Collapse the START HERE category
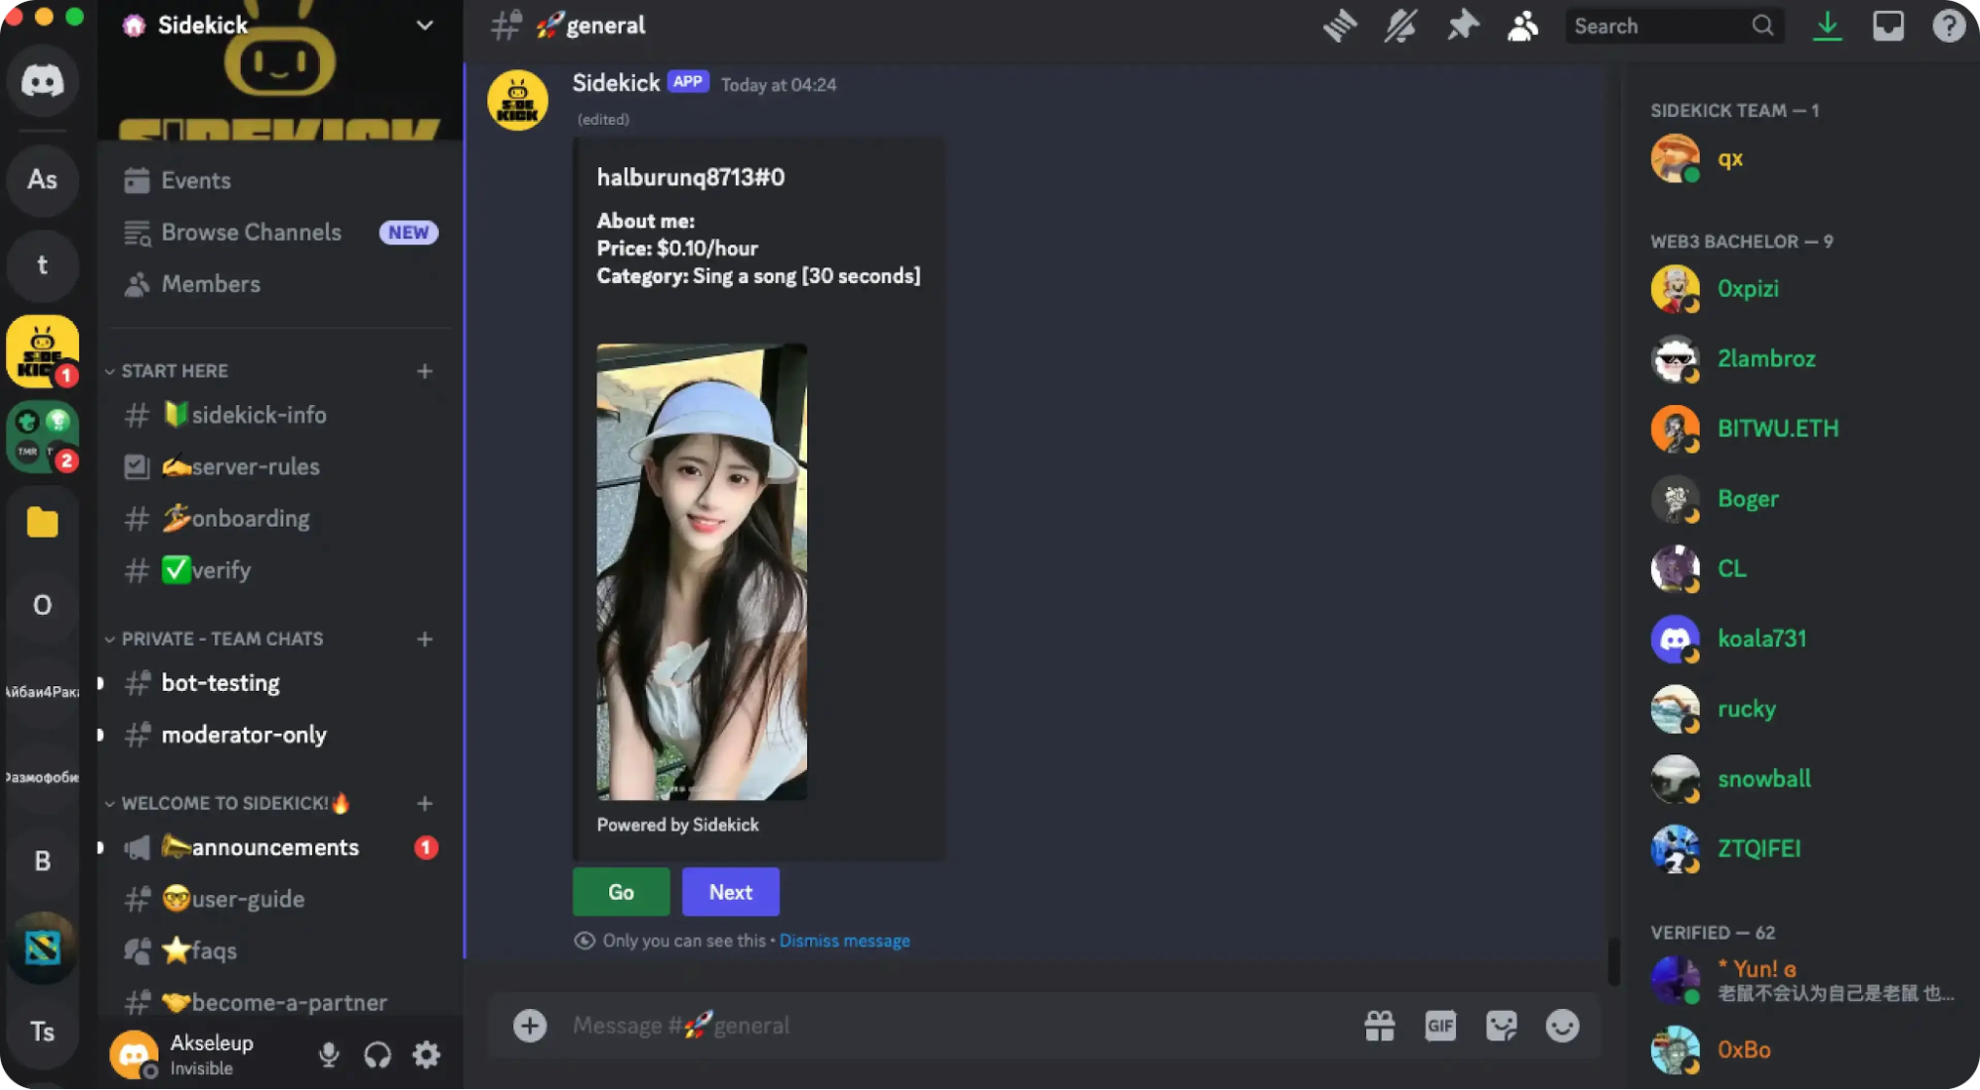Image resolution: width=1980 pixels, height=1090 pixels. [174, 371]
